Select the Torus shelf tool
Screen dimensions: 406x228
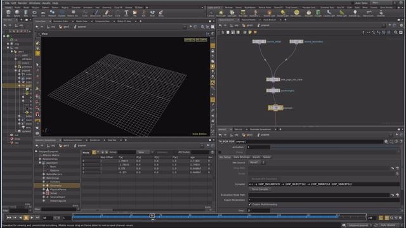[34, 13]
